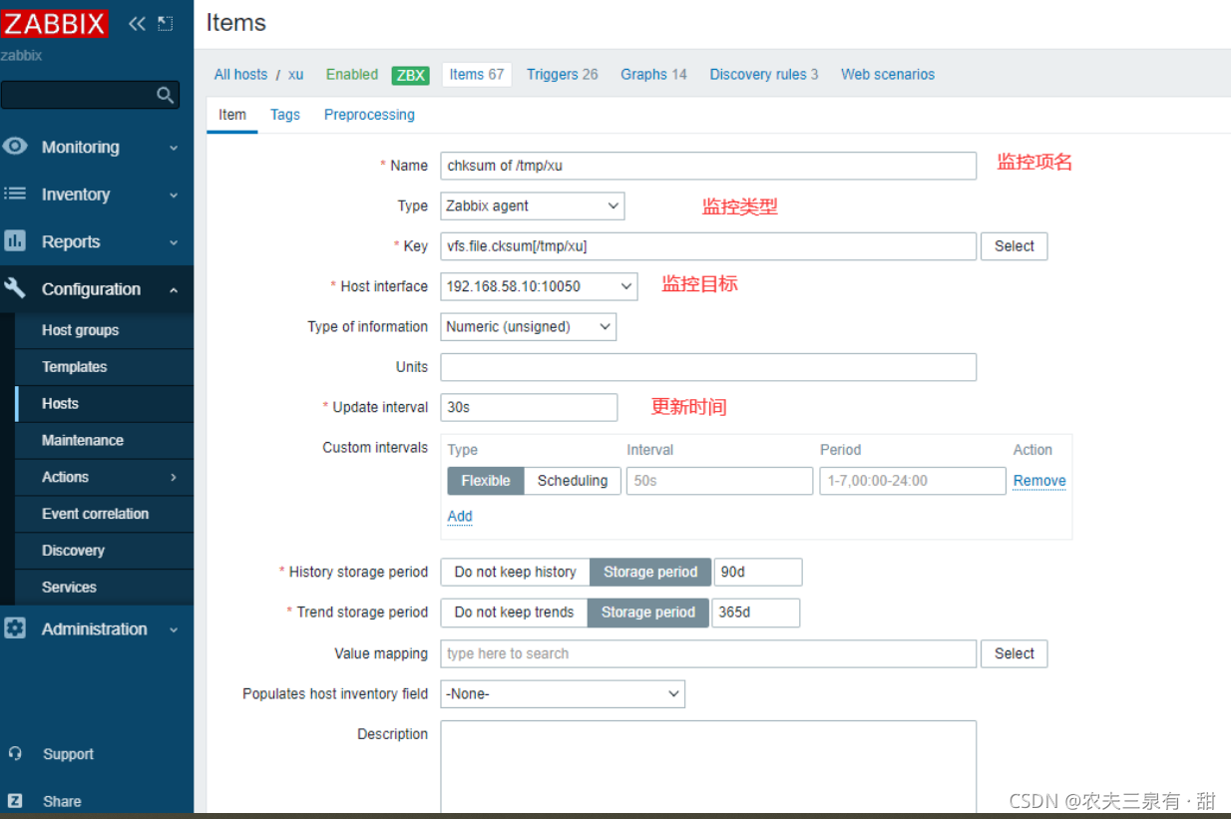Open Discovery rules 3 link
The width and height of the screenshot is (1231, 819).
click(764, 75)
